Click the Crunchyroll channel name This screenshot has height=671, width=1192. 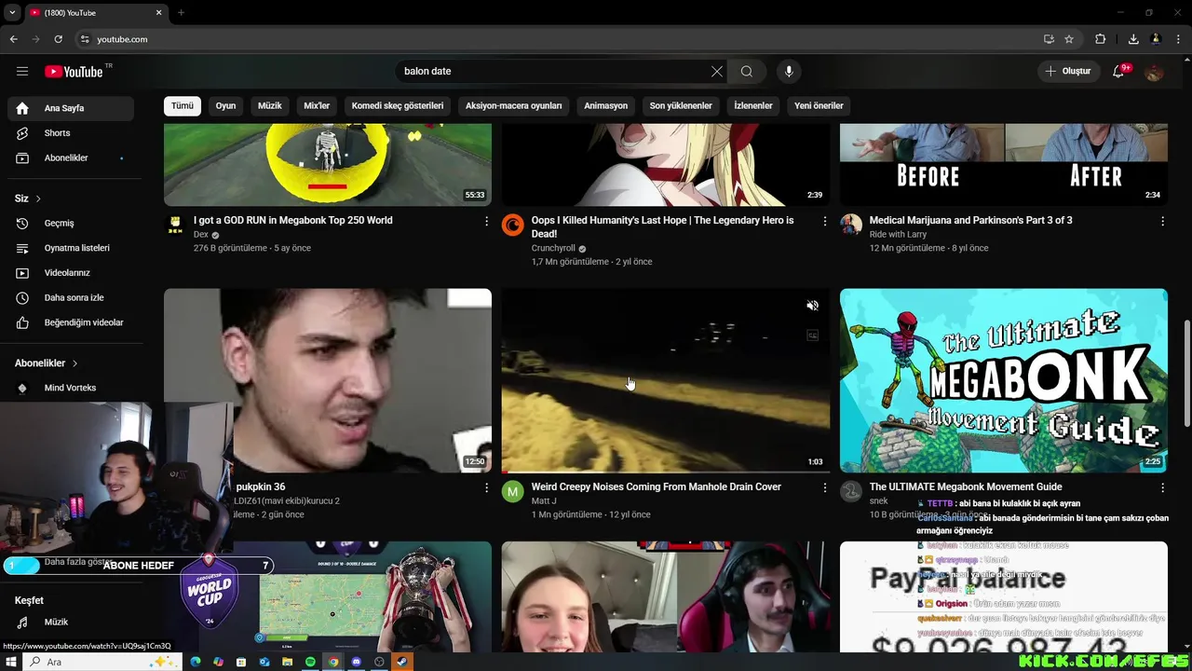pyautogui.click(x=553, y=249)
